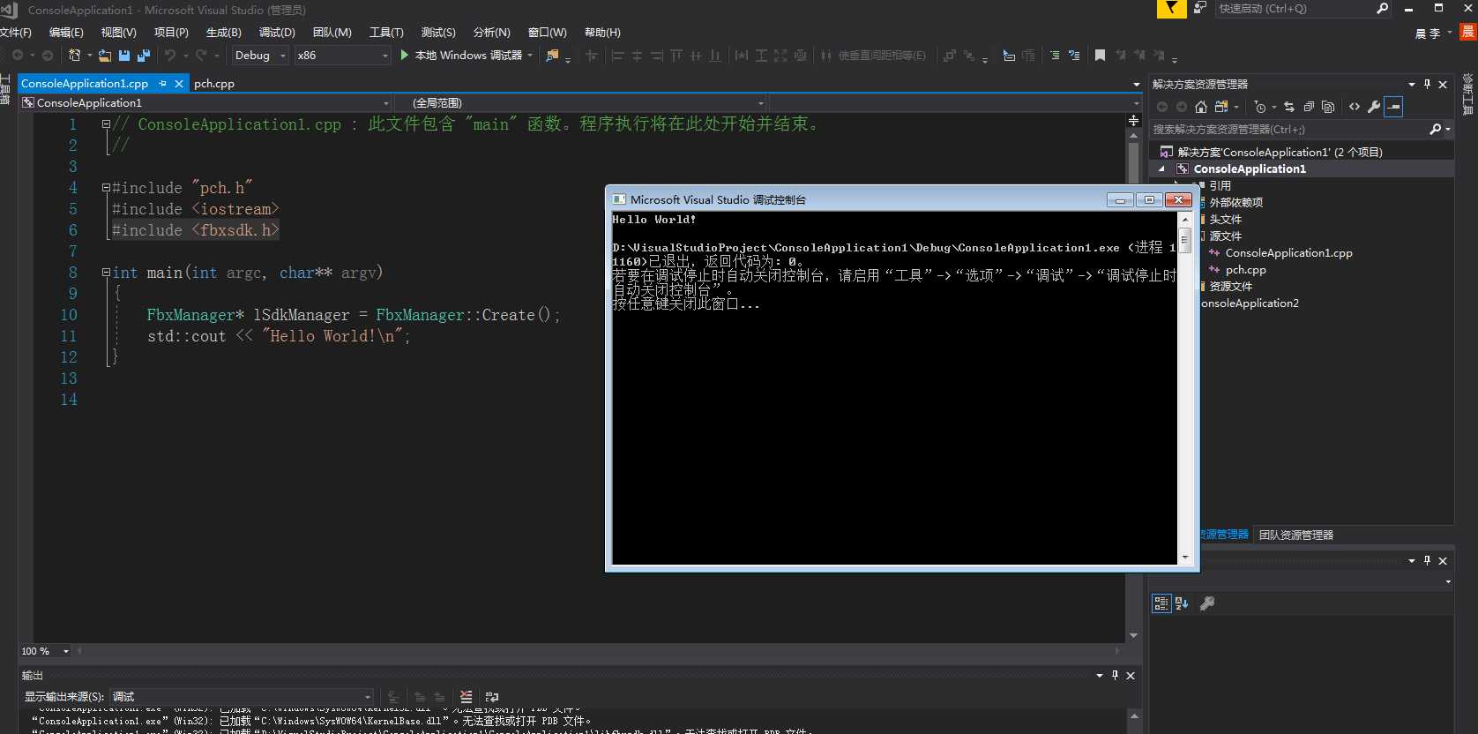
Task: Open the 生成(B) menu
Action: (x=223, y=33)
